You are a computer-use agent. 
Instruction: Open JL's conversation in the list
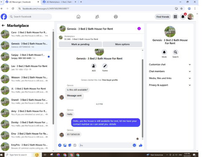tap(26, 90)
